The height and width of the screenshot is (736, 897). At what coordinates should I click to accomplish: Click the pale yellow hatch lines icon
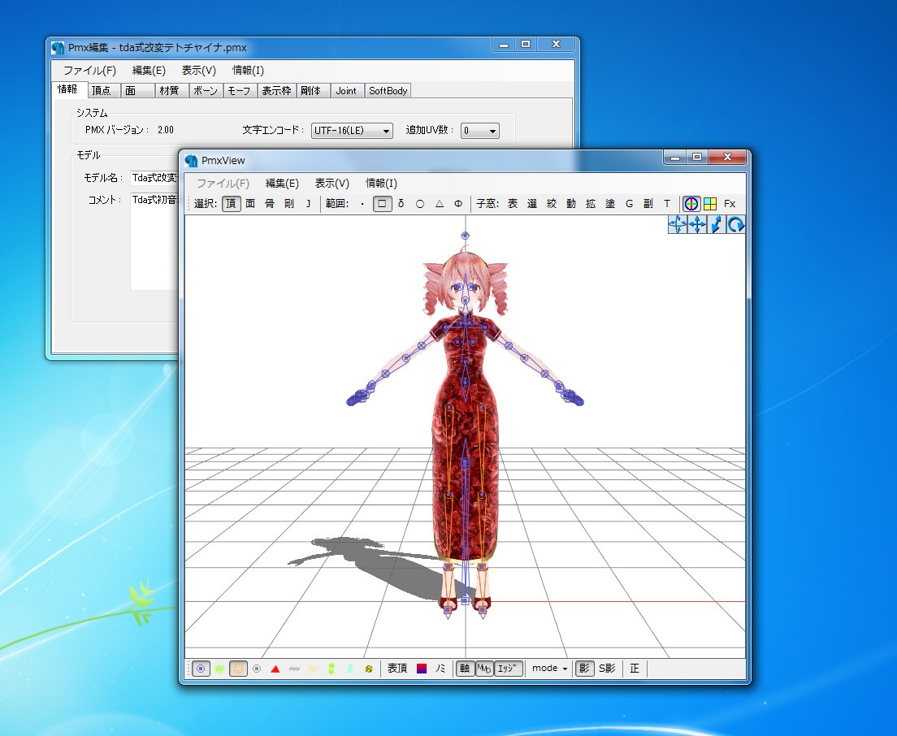[313, 668]
